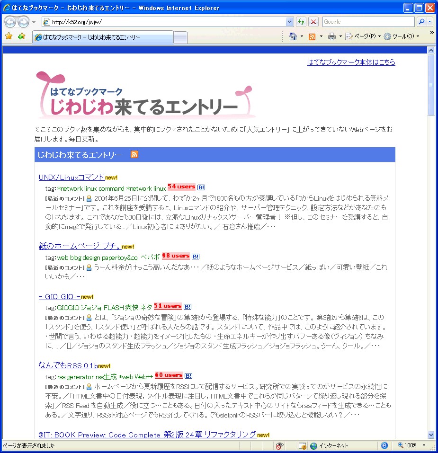Expand the feeds dropdown arrow in toolbar
Viewport: 438px width, 453px height.
pos(321,36)
